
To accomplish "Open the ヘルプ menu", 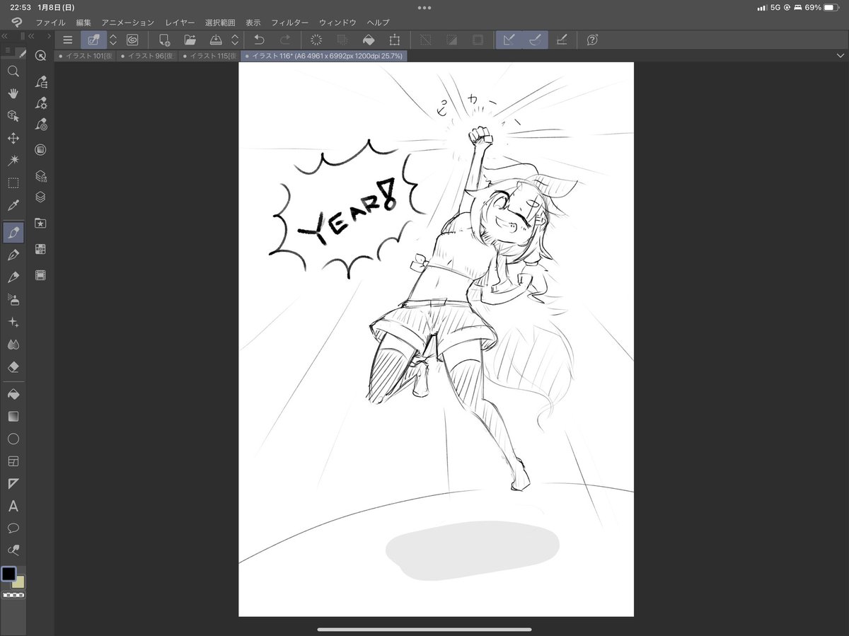I will point(378,23).
